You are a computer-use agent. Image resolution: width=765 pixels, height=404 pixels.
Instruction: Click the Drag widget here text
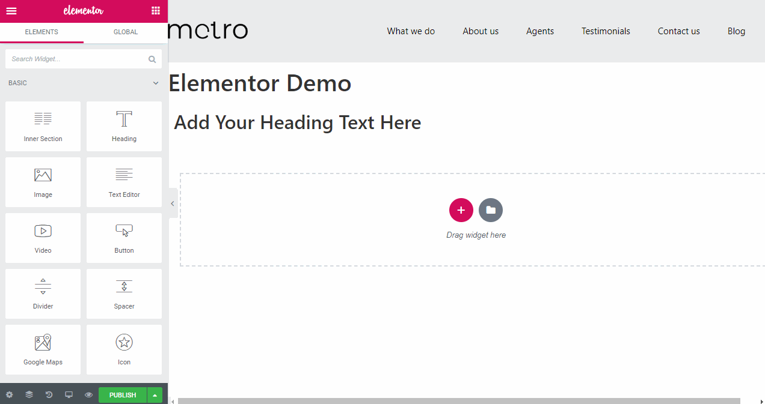pos(476,235)
